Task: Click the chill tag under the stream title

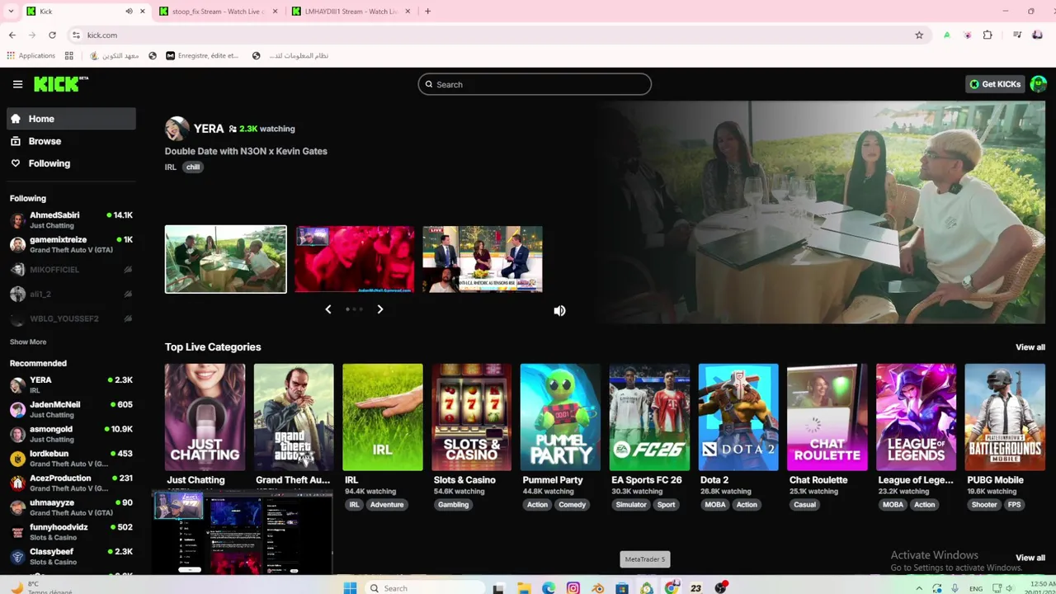Action: point(193,167)
